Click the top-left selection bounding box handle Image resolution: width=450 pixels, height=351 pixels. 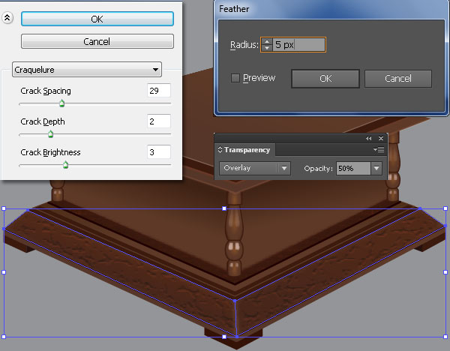pos(4,208)
